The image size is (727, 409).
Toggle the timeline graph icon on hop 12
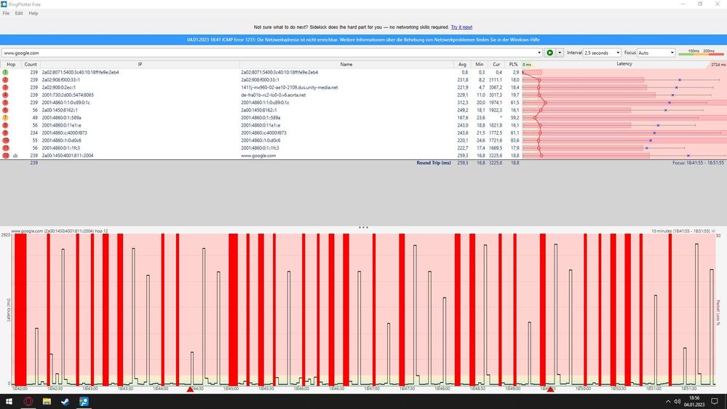point(15,156)
